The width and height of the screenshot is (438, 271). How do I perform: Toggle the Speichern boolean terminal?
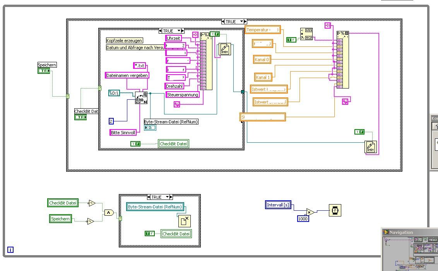tap(44, 71)
